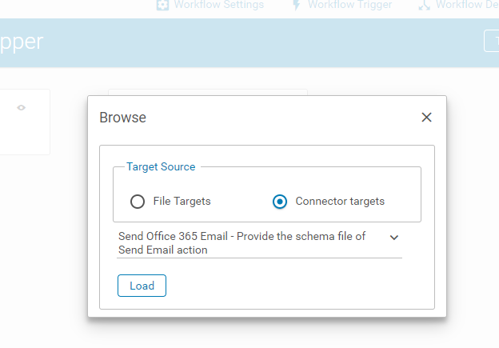Click the mapper page title in blue header
The height and width of the screenshot is (348, 499).
pyautogui.click(x=22, y=42)
